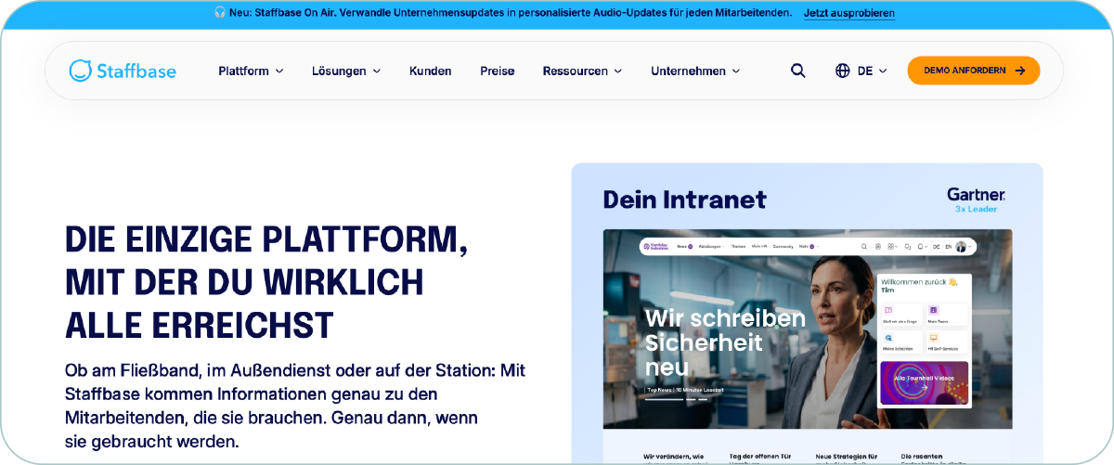Open the search magnifier icon
The height and width of the screenshot is (465, 1114).
tap(798, 71)
